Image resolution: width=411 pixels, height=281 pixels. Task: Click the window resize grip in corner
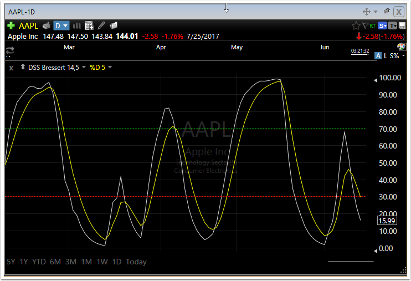point(404,271)
